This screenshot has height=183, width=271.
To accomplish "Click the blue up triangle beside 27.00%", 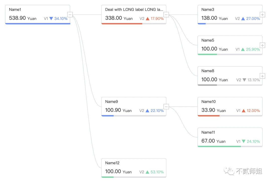I will (x=243, y=18).
